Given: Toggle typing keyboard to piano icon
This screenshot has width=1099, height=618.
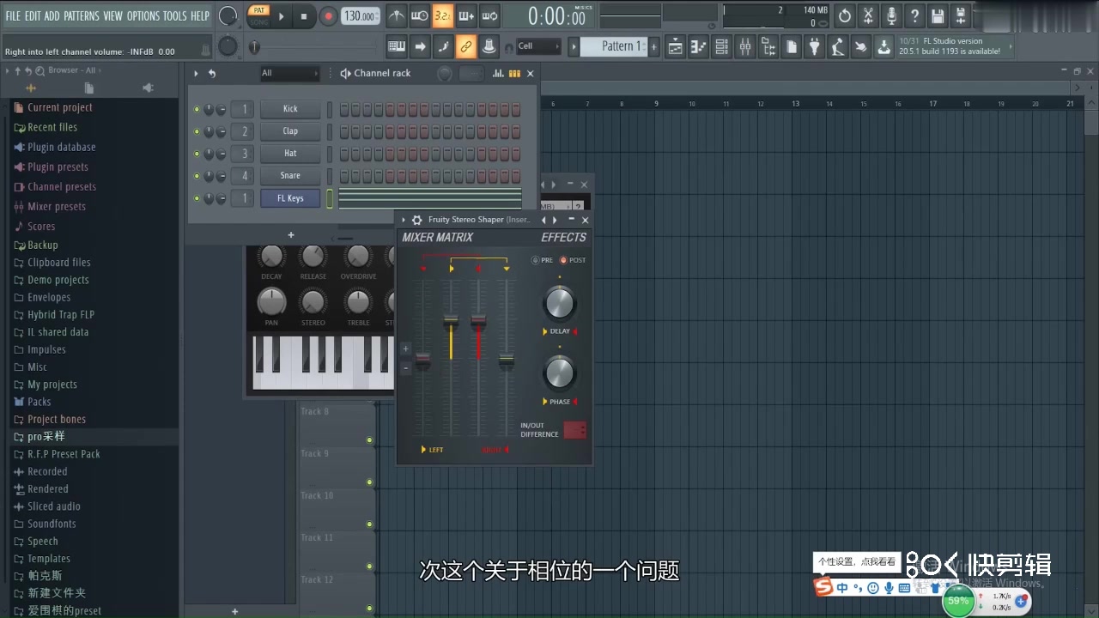Looking at the screenshot, I should click(x=397, y=46).
